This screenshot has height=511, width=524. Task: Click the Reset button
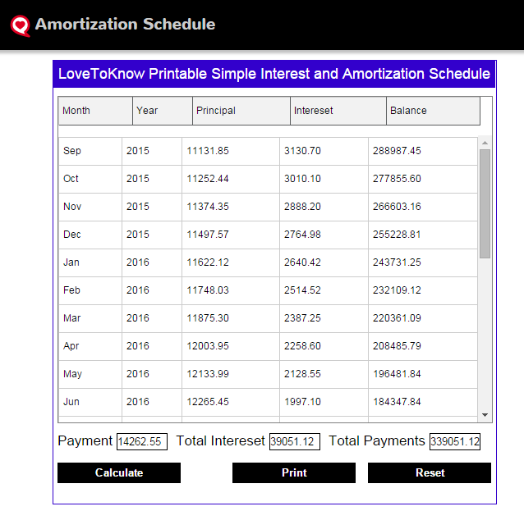point(430,472)
